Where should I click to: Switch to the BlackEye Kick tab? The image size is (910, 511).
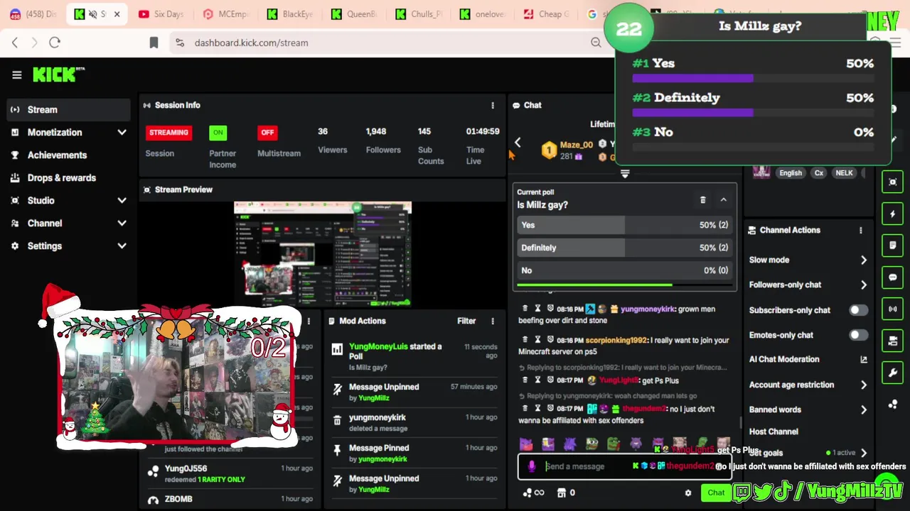[x=290, y=14]
